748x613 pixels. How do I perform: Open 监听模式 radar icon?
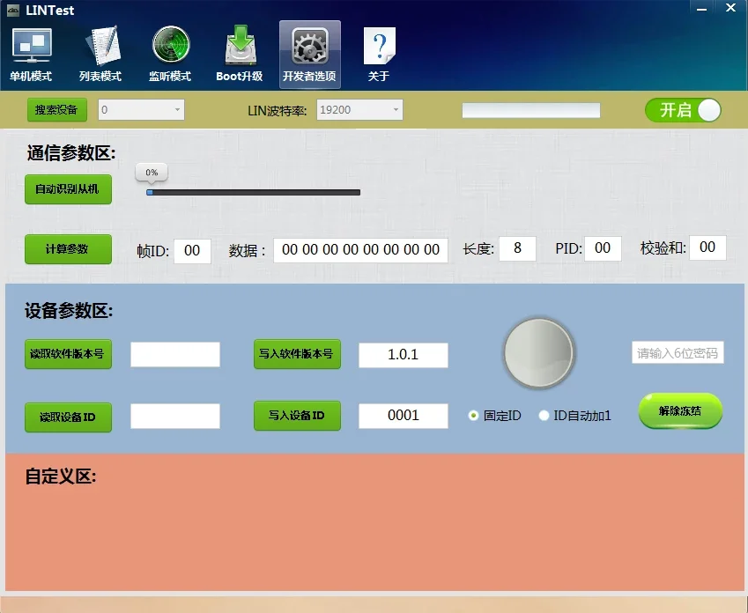click(171, 45)
